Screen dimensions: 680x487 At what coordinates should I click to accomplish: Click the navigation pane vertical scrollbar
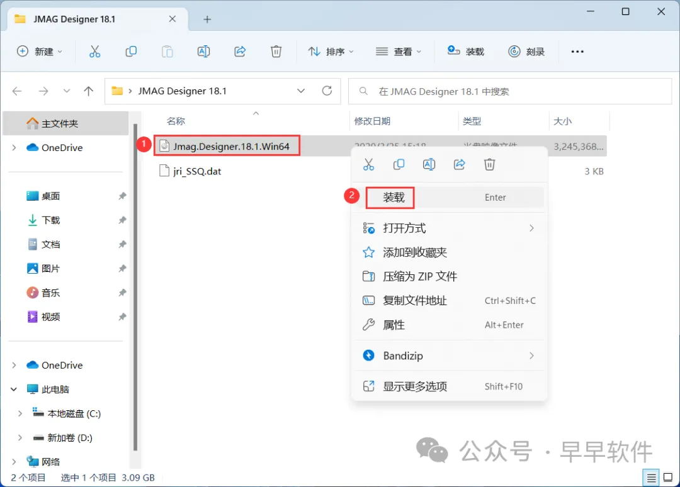pyautogui.click(x=135, y=288)
